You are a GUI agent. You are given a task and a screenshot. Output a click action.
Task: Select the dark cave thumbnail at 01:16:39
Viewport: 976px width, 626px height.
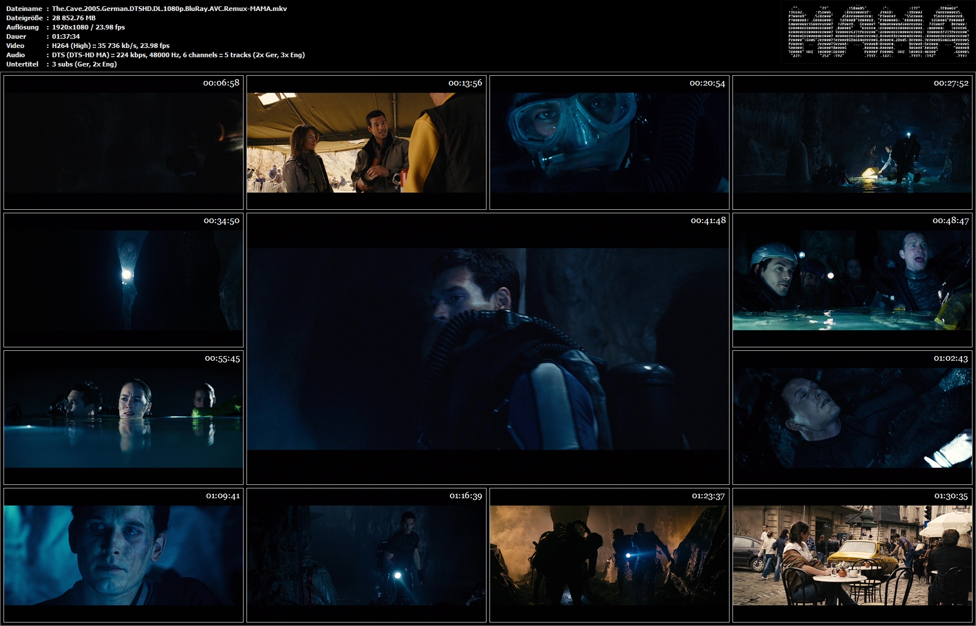click(366, 555)
